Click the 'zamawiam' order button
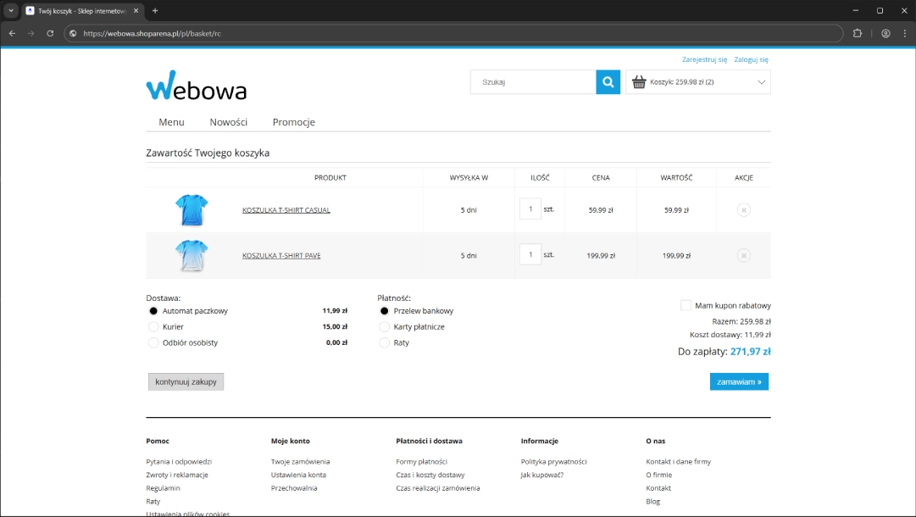This screenshot has height=517, width=916. (x=739, y=381)
